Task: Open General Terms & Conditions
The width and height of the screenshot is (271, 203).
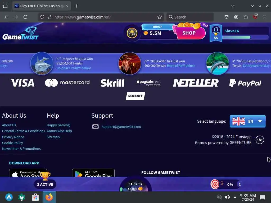Action: pos(24,131)
